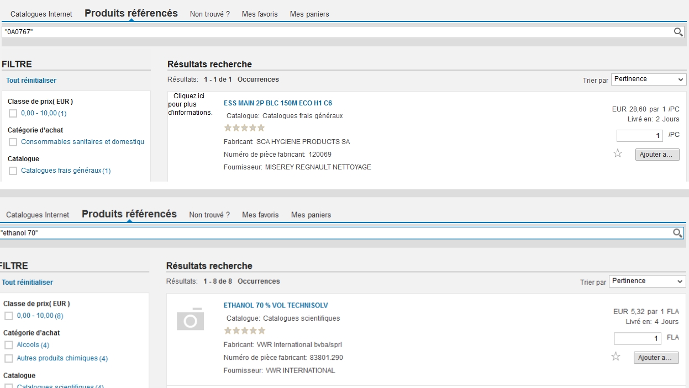Enable the Catalogues frais généraux (1) filter
Viewport: 689px width, 388px height.
(13, 171)
